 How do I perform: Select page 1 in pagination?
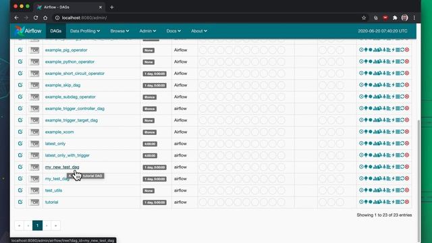[38, 225]
